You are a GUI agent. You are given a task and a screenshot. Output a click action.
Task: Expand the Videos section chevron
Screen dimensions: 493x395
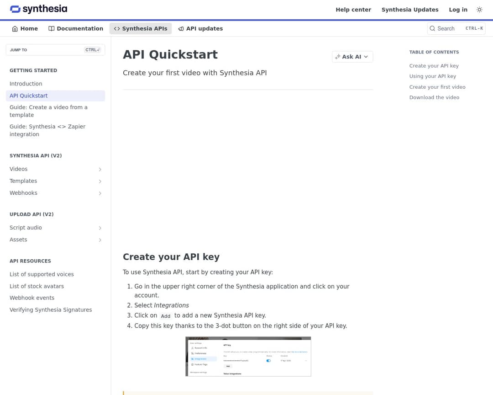100,170
